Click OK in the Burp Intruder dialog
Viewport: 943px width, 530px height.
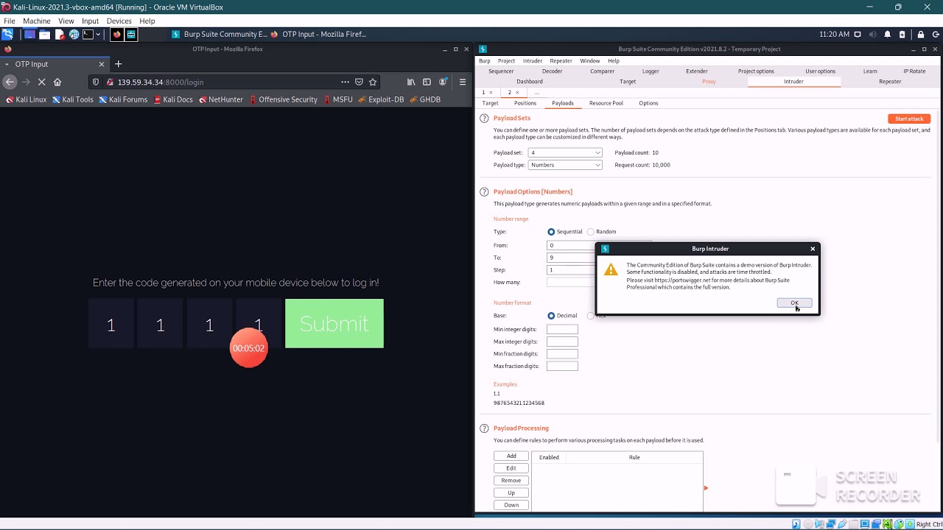794,303
